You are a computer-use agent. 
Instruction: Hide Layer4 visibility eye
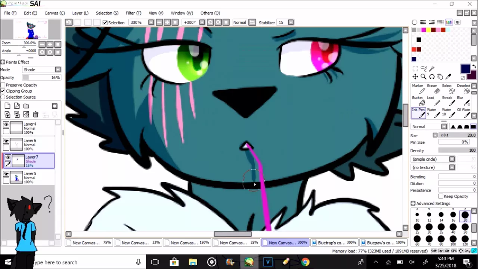(6, 125)
